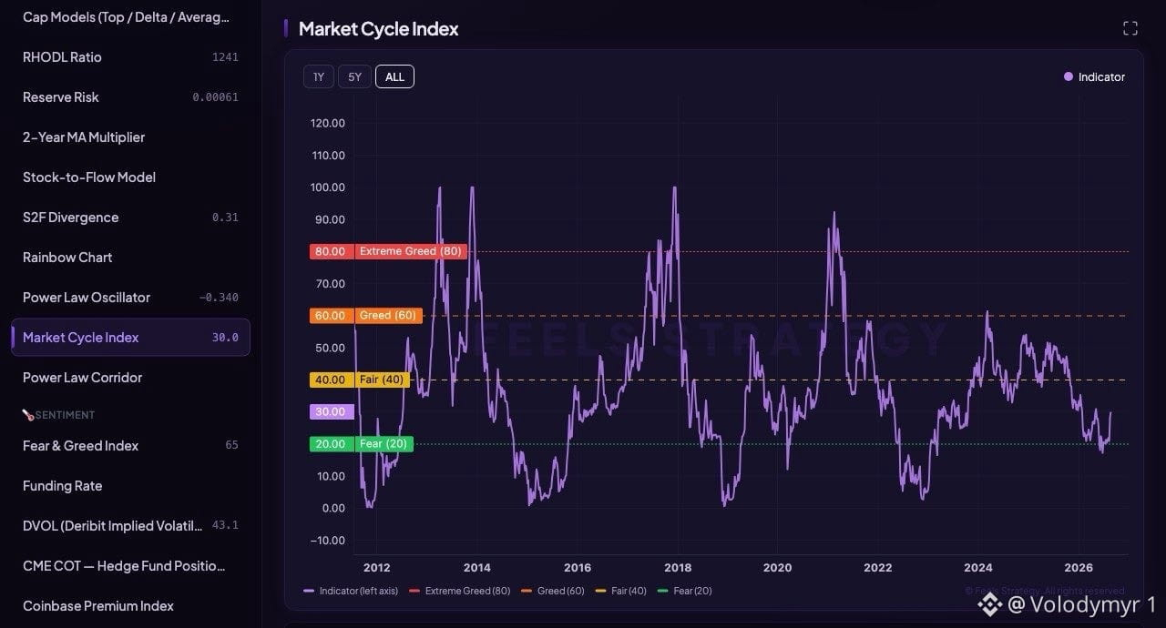Click the 2018 x-axis label

click(677, 568)
